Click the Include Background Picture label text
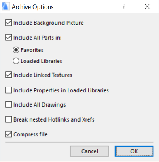The width and height of the screenshot is (159, 162). [49, 23]
